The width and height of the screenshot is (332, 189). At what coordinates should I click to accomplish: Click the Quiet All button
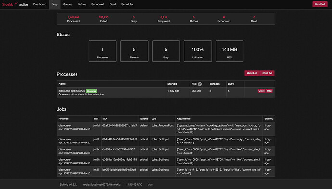pyautogui.click(x=252, y=73)
